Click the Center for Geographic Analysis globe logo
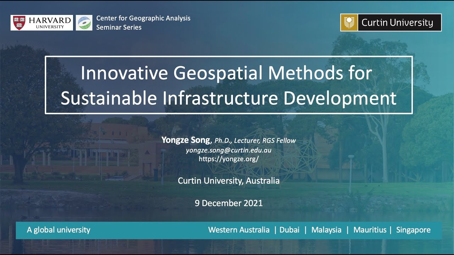This screenshot has width=454, height=255. coord(84,23)
